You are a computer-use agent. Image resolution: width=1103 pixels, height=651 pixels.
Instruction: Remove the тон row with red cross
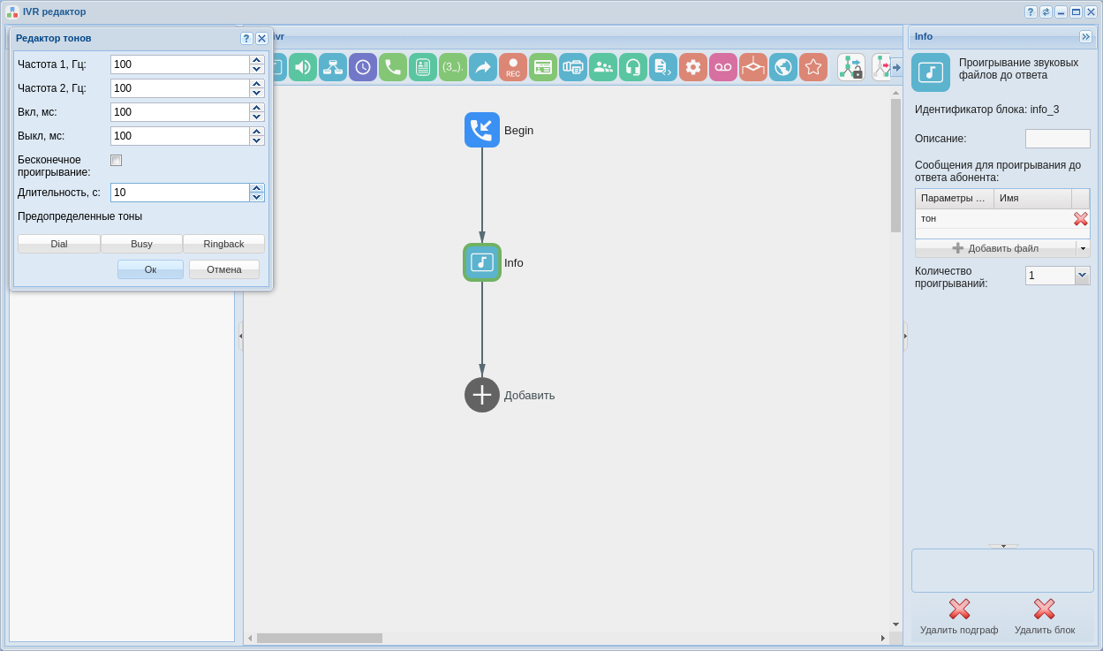pos(1081,218)
